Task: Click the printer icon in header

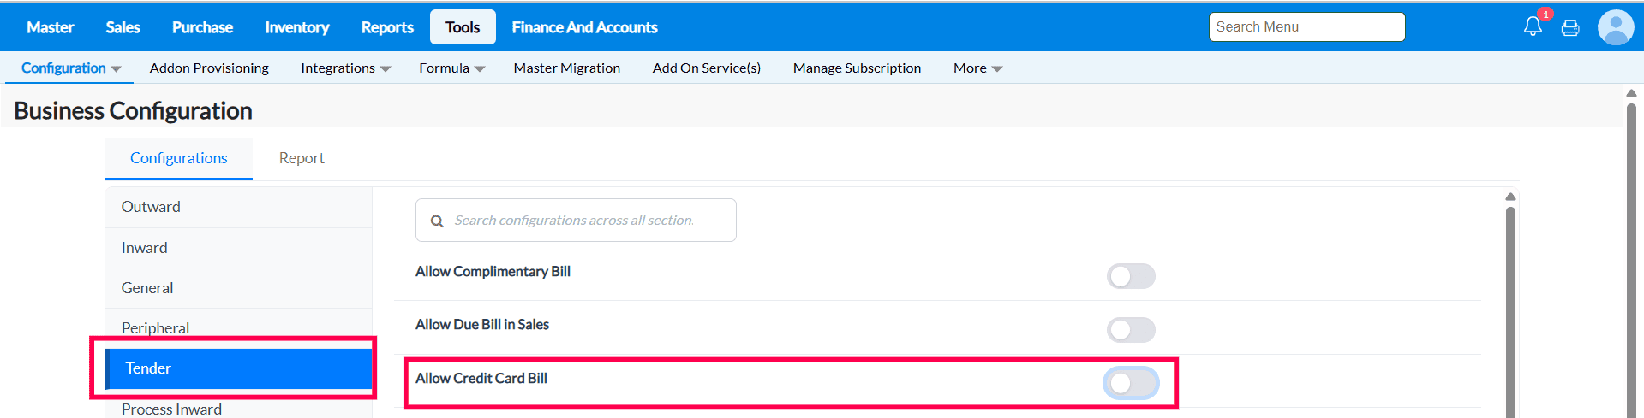Action: click(1570, 28)
